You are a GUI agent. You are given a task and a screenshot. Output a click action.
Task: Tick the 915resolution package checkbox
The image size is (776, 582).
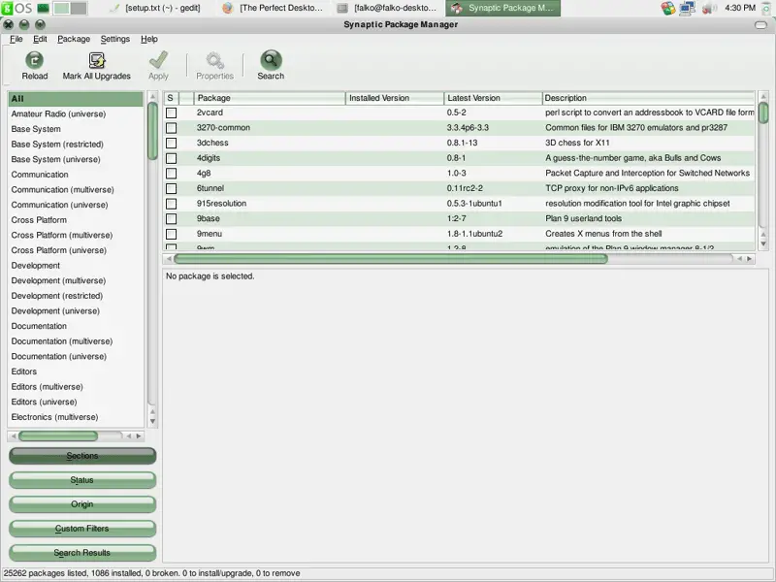[x=172, y=204]
